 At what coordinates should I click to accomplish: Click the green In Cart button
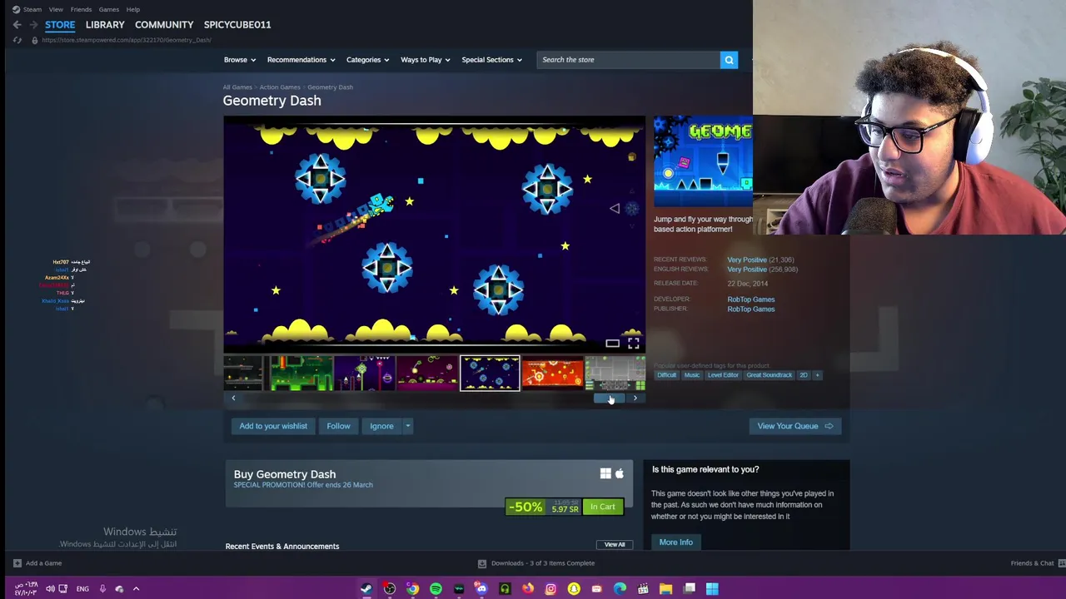[x=603, y=507]
